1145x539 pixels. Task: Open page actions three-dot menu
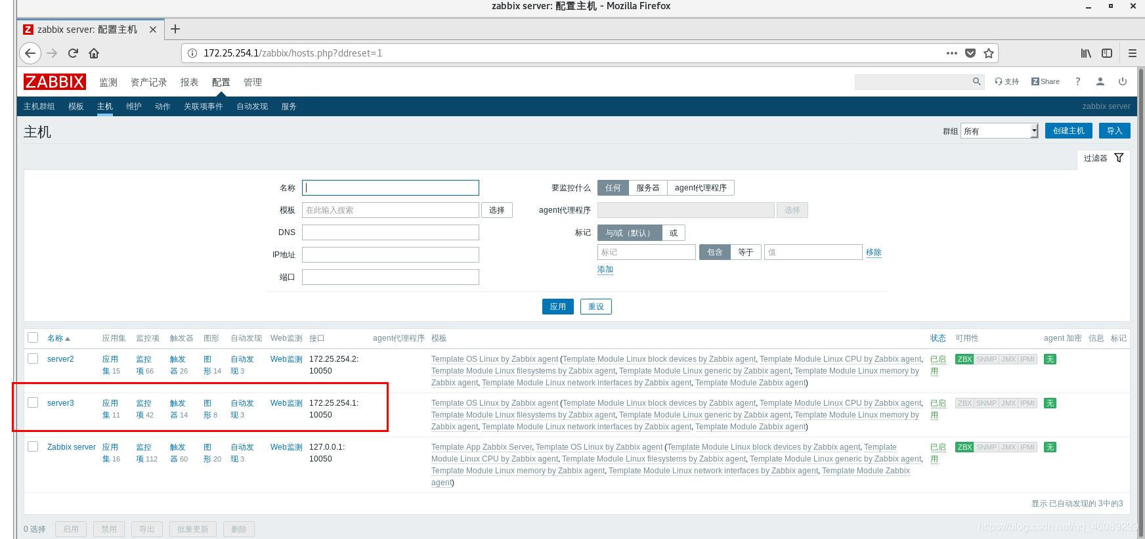tap(951, 53)
